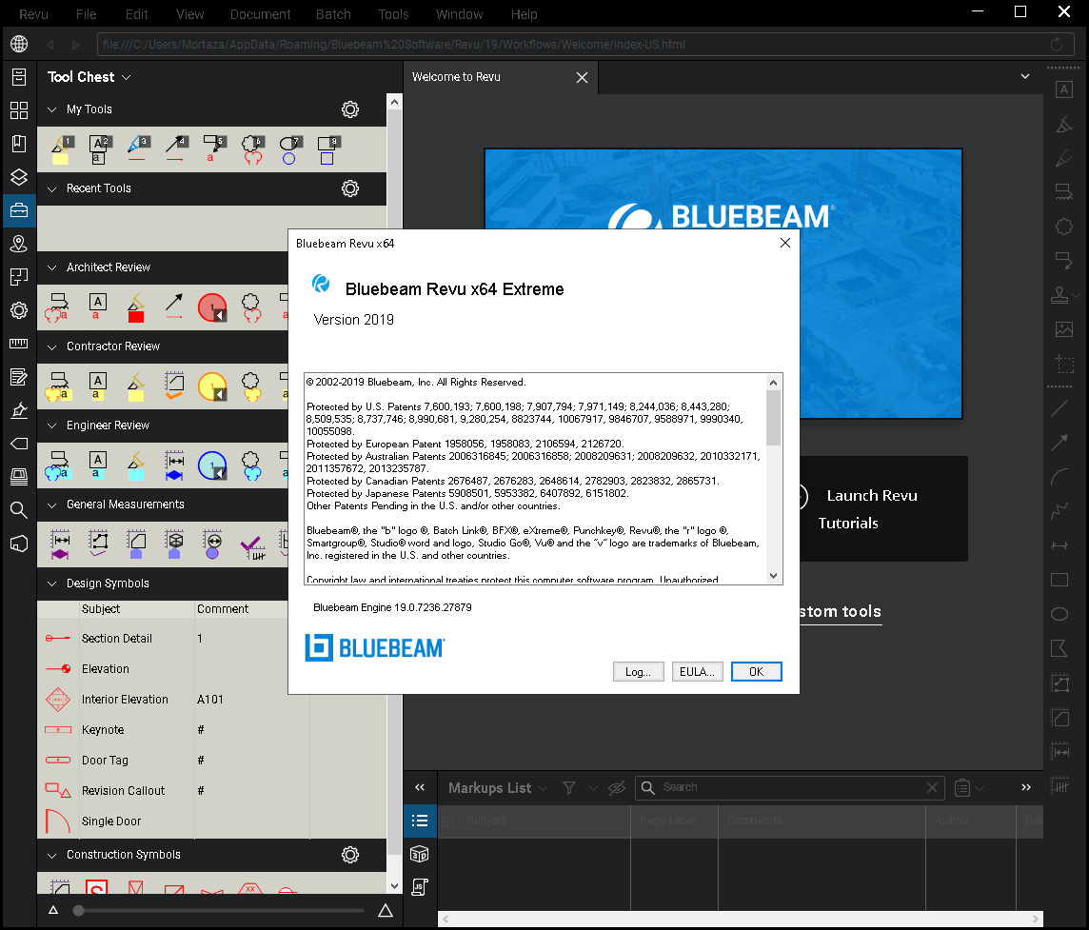Select the Ellipse markup tool
The image size is (1089, 930).
pos(1059,614)
